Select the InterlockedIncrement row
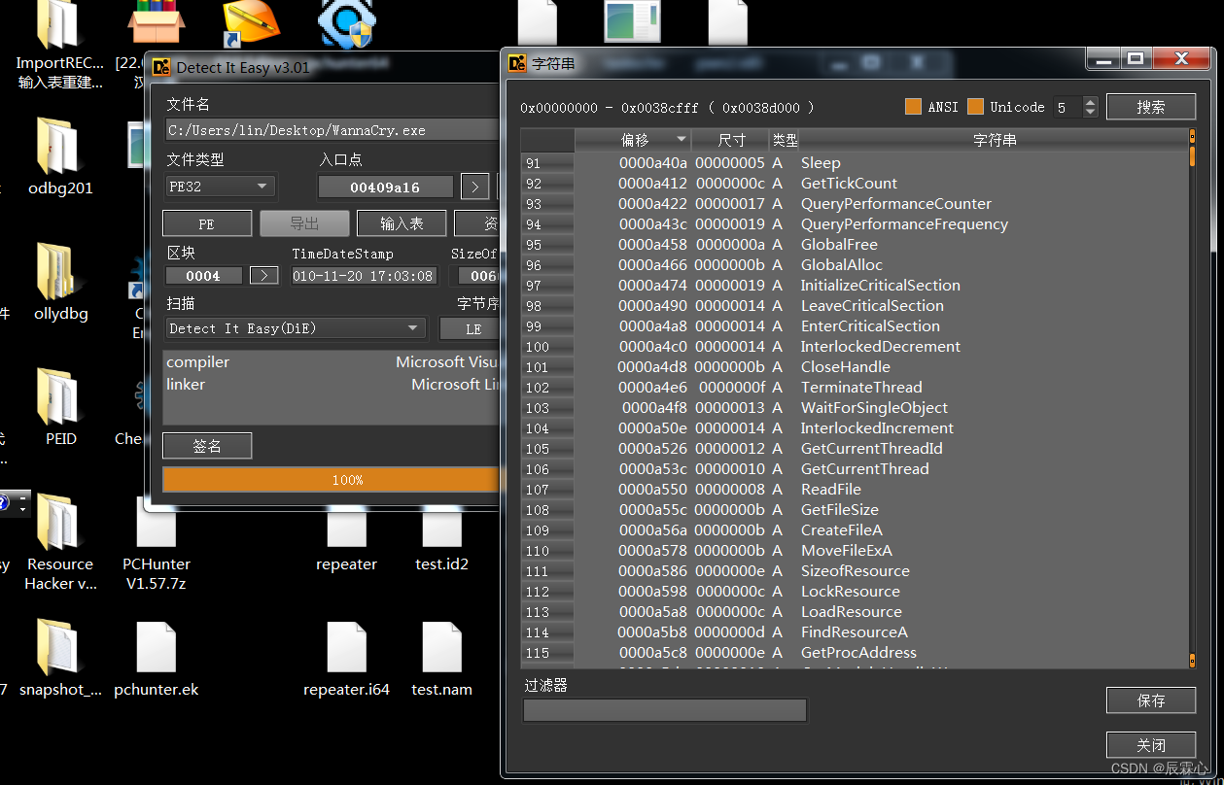Viewport: 1224px width, 785px height. 855,428
